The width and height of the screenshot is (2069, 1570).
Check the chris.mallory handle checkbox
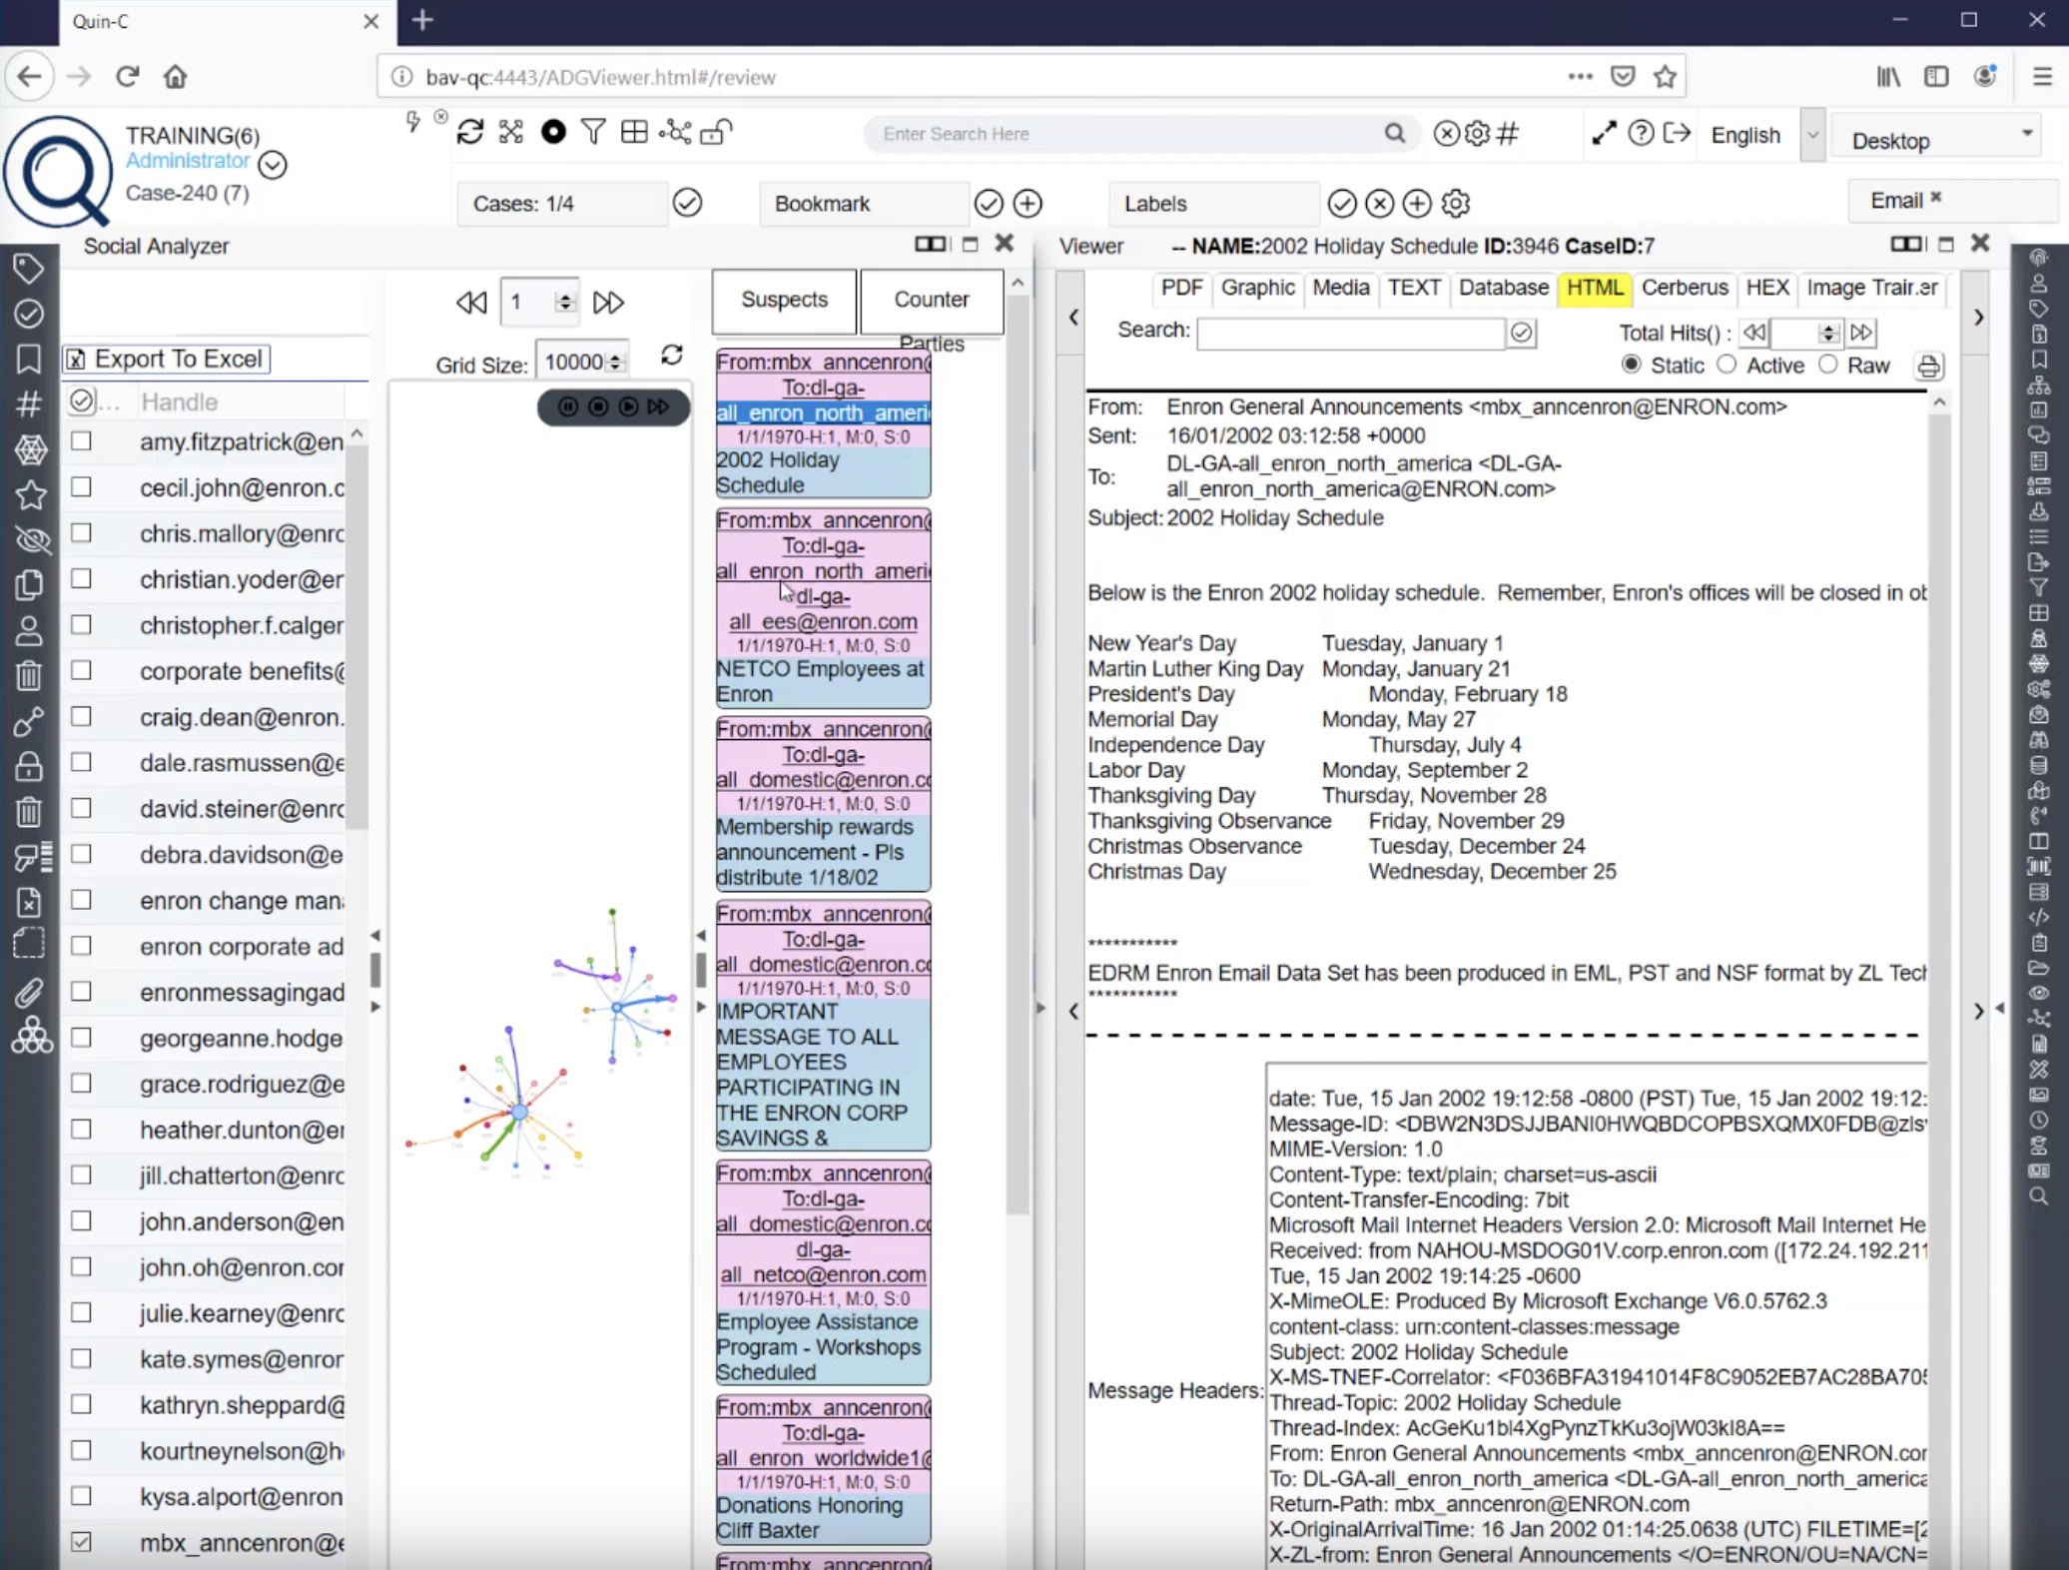[x=81, y=532]
